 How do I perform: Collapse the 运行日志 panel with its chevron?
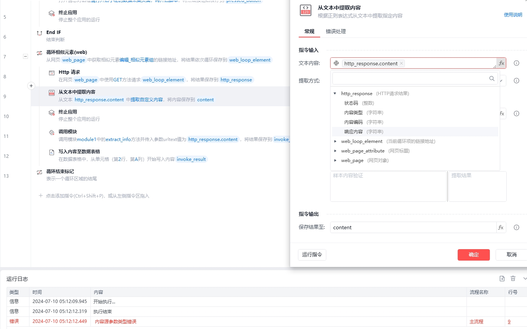[525, 279]
